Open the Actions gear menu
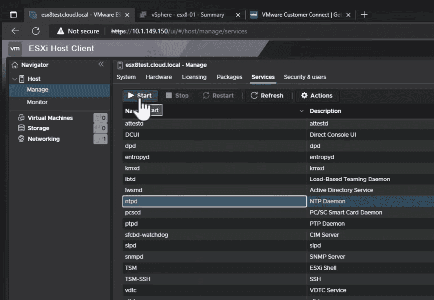Image resolution: width=434 pixels, height=300 pixels. (316, 96)
